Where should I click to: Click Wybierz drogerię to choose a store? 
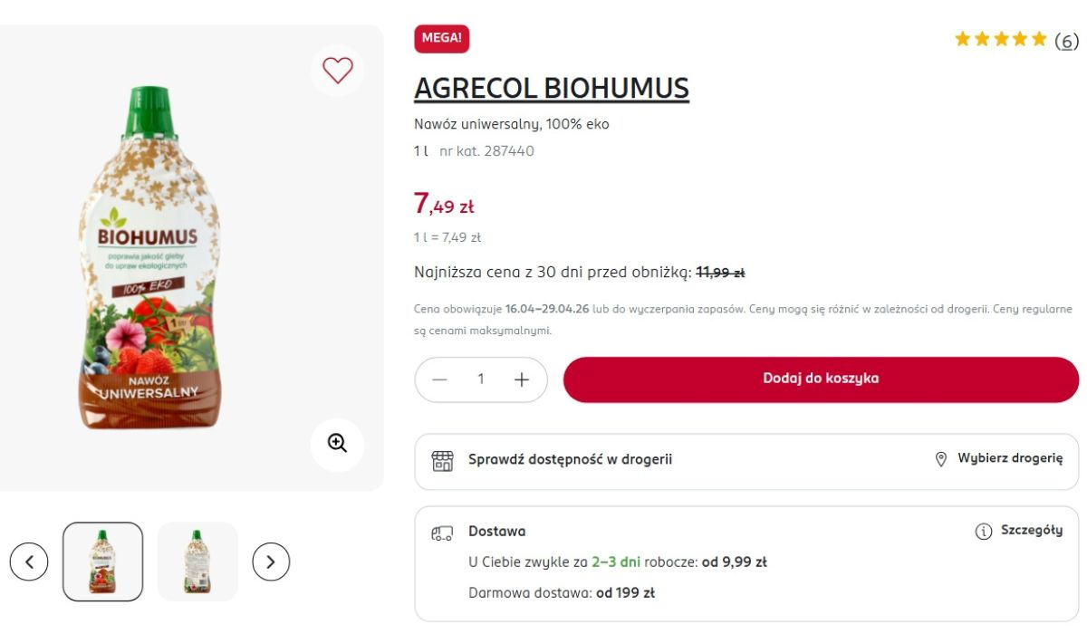[x=1009, y=458]
